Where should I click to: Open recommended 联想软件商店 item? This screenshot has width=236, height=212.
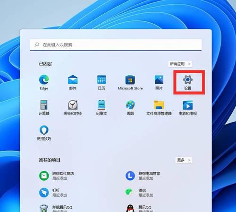coord(57,176)
